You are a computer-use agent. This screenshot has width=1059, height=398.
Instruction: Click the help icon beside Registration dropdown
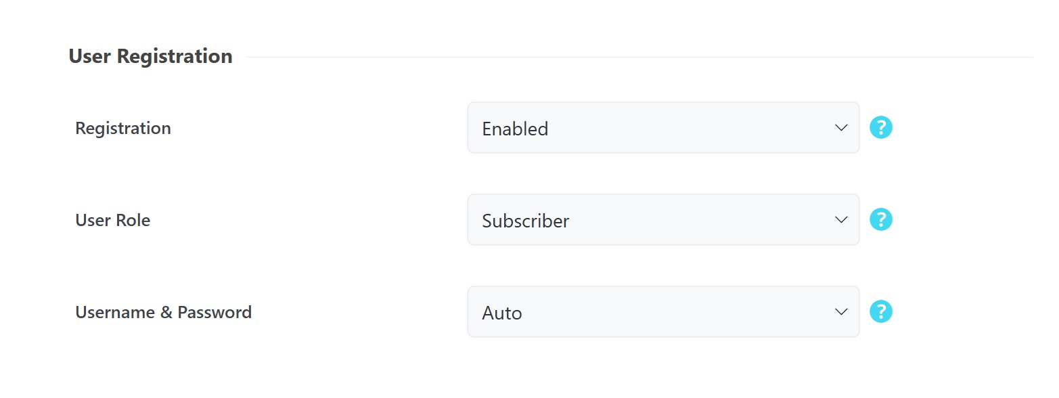click(881, 127)
